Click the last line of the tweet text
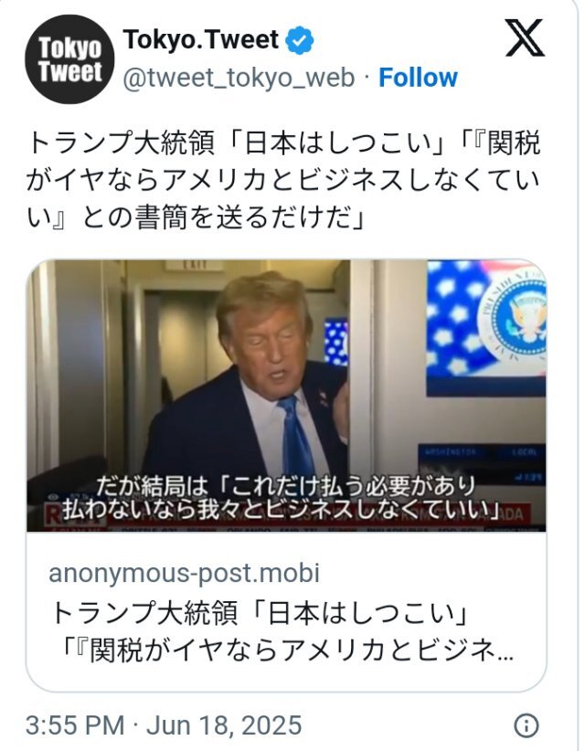The width and height of the screenshot is (585, 751). pos(195,218)
